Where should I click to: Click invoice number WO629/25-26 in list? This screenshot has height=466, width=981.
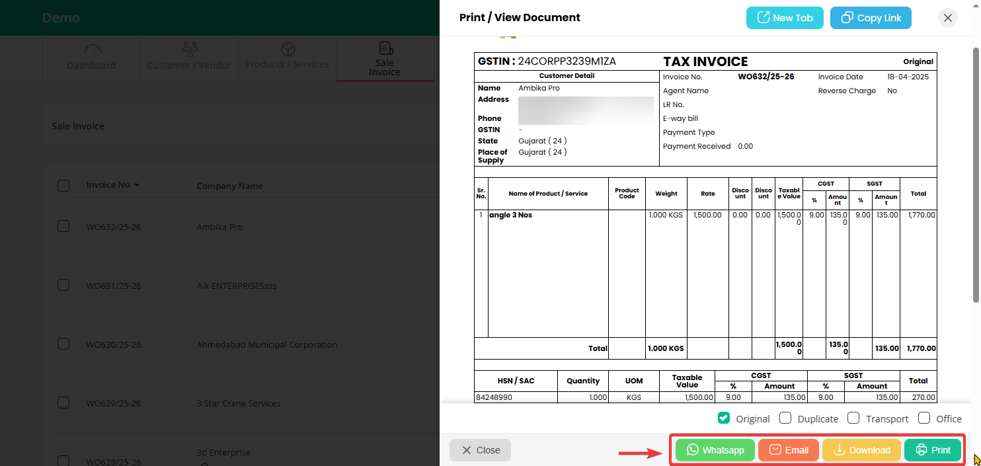pos(114,403)
